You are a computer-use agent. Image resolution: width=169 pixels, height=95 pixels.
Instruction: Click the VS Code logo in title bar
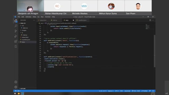pos(15,17)
